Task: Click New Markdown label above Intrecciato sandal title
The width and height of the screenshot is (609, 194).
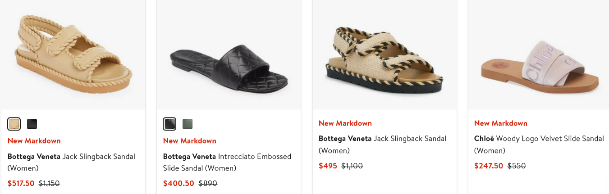Action: pos(190,141)
